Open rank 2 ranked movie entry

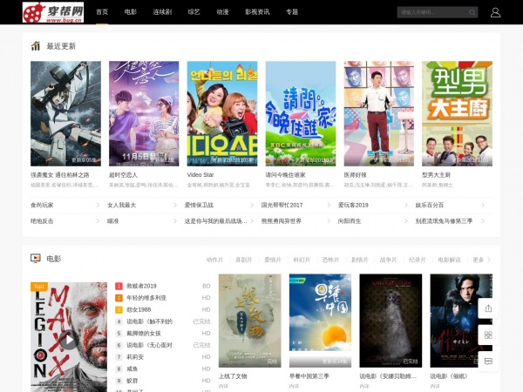pyautogui.click(x=163, y=298)
